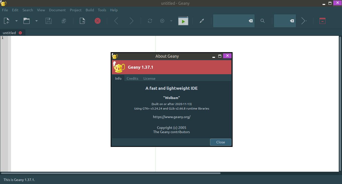The image size is (342, 184).
Task: Click the red Close document toolbar icon
Action: tap(98, 21)
